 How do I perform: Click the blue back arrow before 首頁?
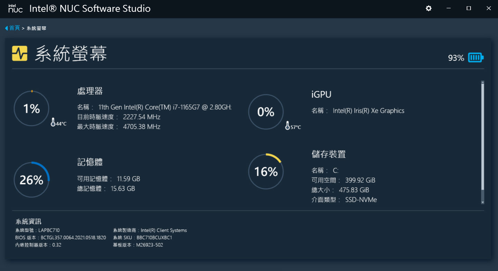pos(6,28)
